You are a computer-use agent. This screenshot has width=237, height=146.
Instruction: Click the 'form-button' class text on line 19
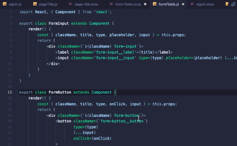point(127,115)
